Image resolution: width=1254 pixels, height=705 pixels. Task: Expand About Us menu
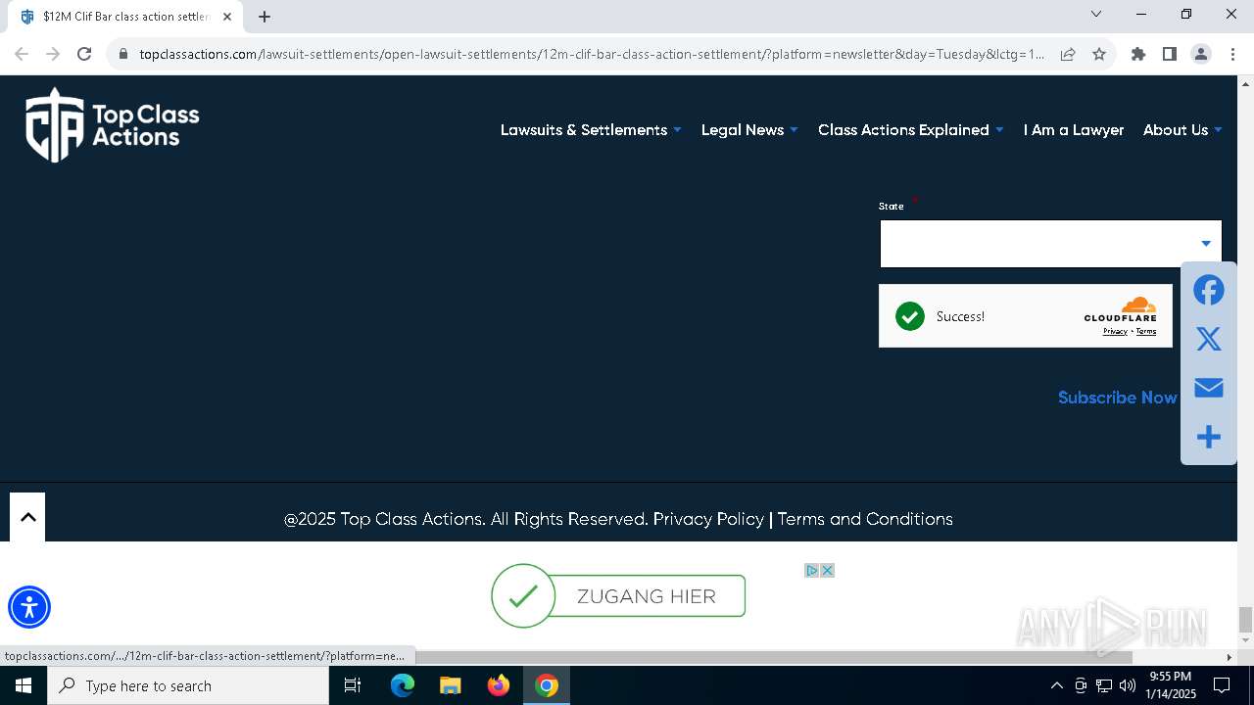pyautogui.click(x=1182, y=129)
